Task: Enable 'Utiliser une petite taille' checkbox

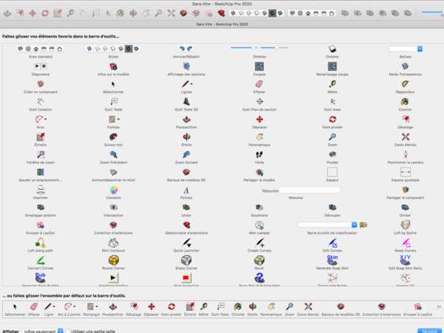Action: 69,332
